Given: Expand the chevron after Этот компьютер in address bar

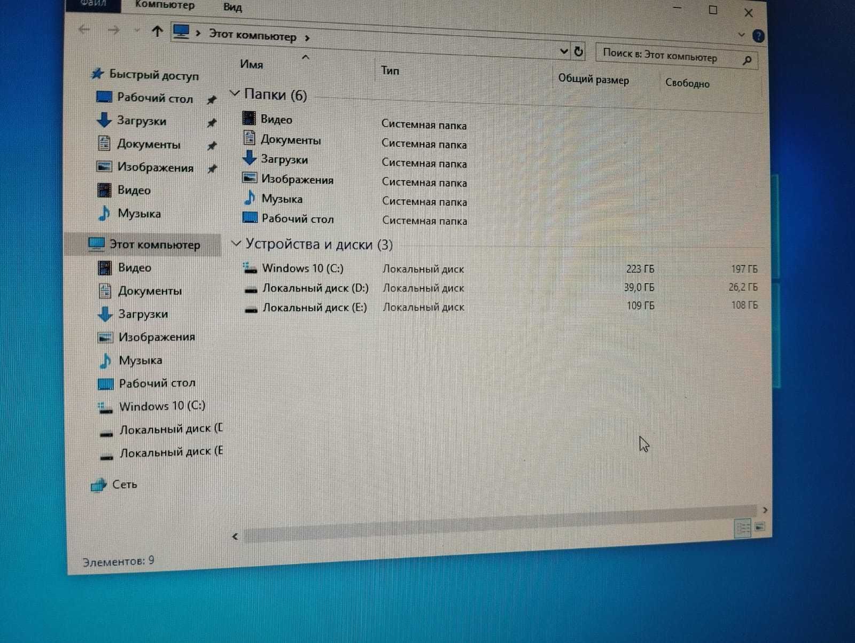Looking at the screenshot, I should (x=307, y=38).
